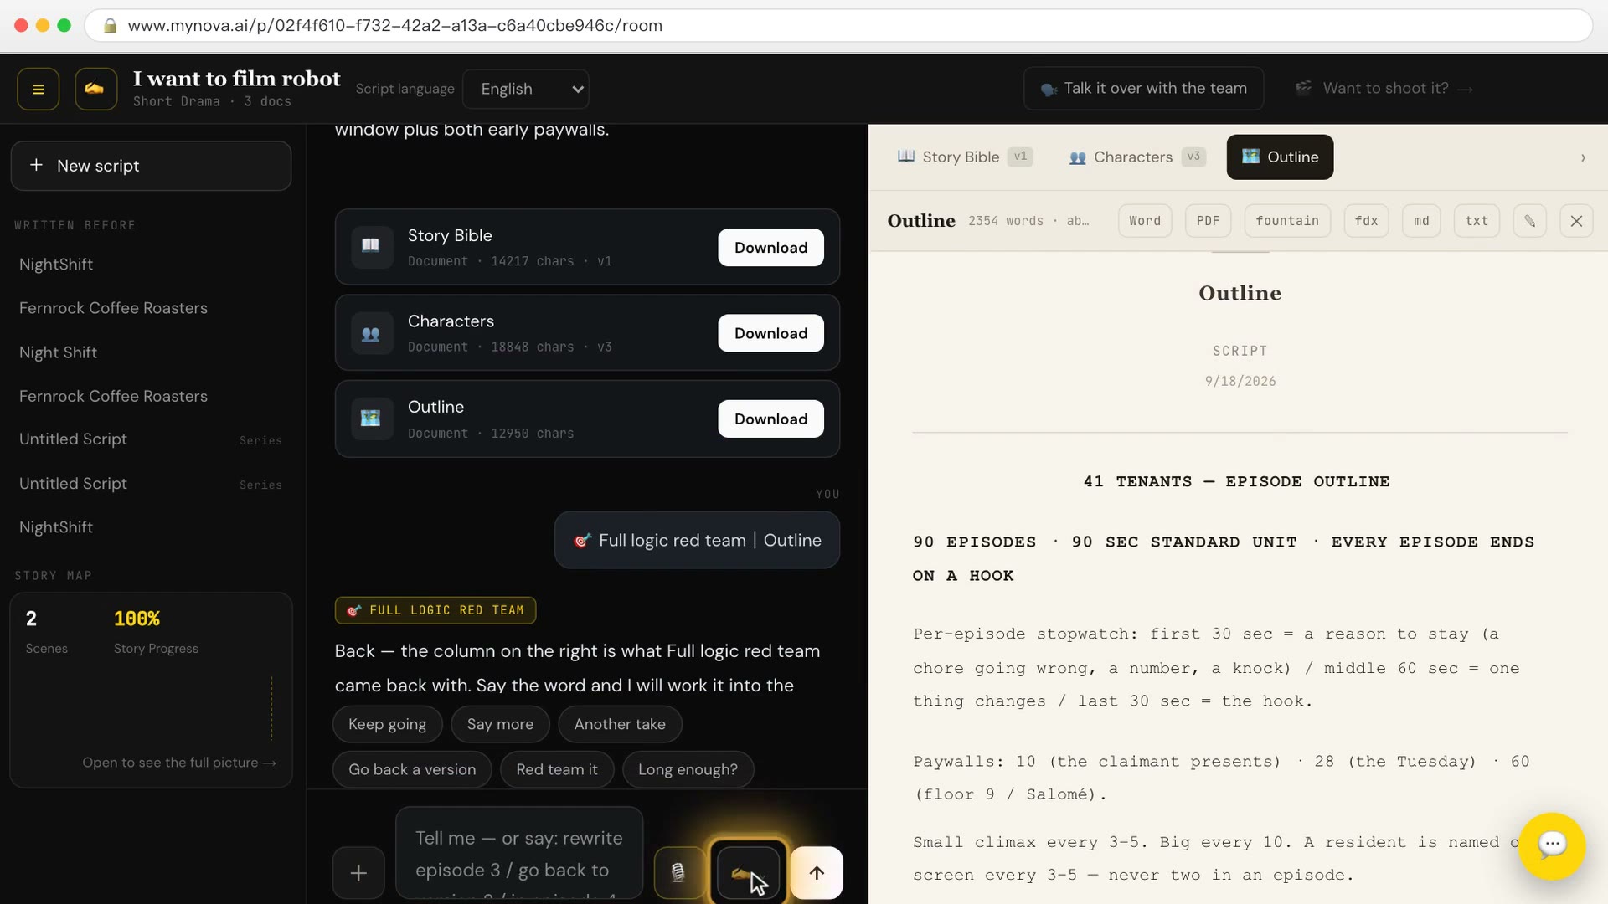1608x904 pixels.
Task: Export outline as fountain
Action: [x=1287, y=221]
